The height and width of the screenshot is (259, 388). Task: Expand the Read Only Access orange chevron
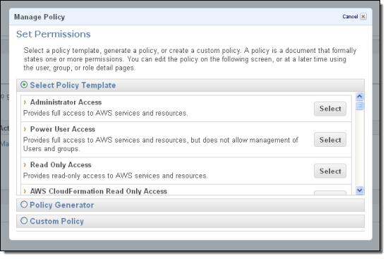coord(25,164)
